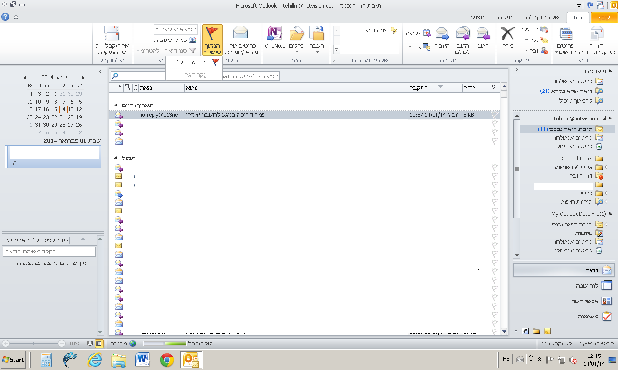Switch to the Home (בית) tab
Image resolution: width=618 pixels, height=370 pixels.
[x=577, y=17]
